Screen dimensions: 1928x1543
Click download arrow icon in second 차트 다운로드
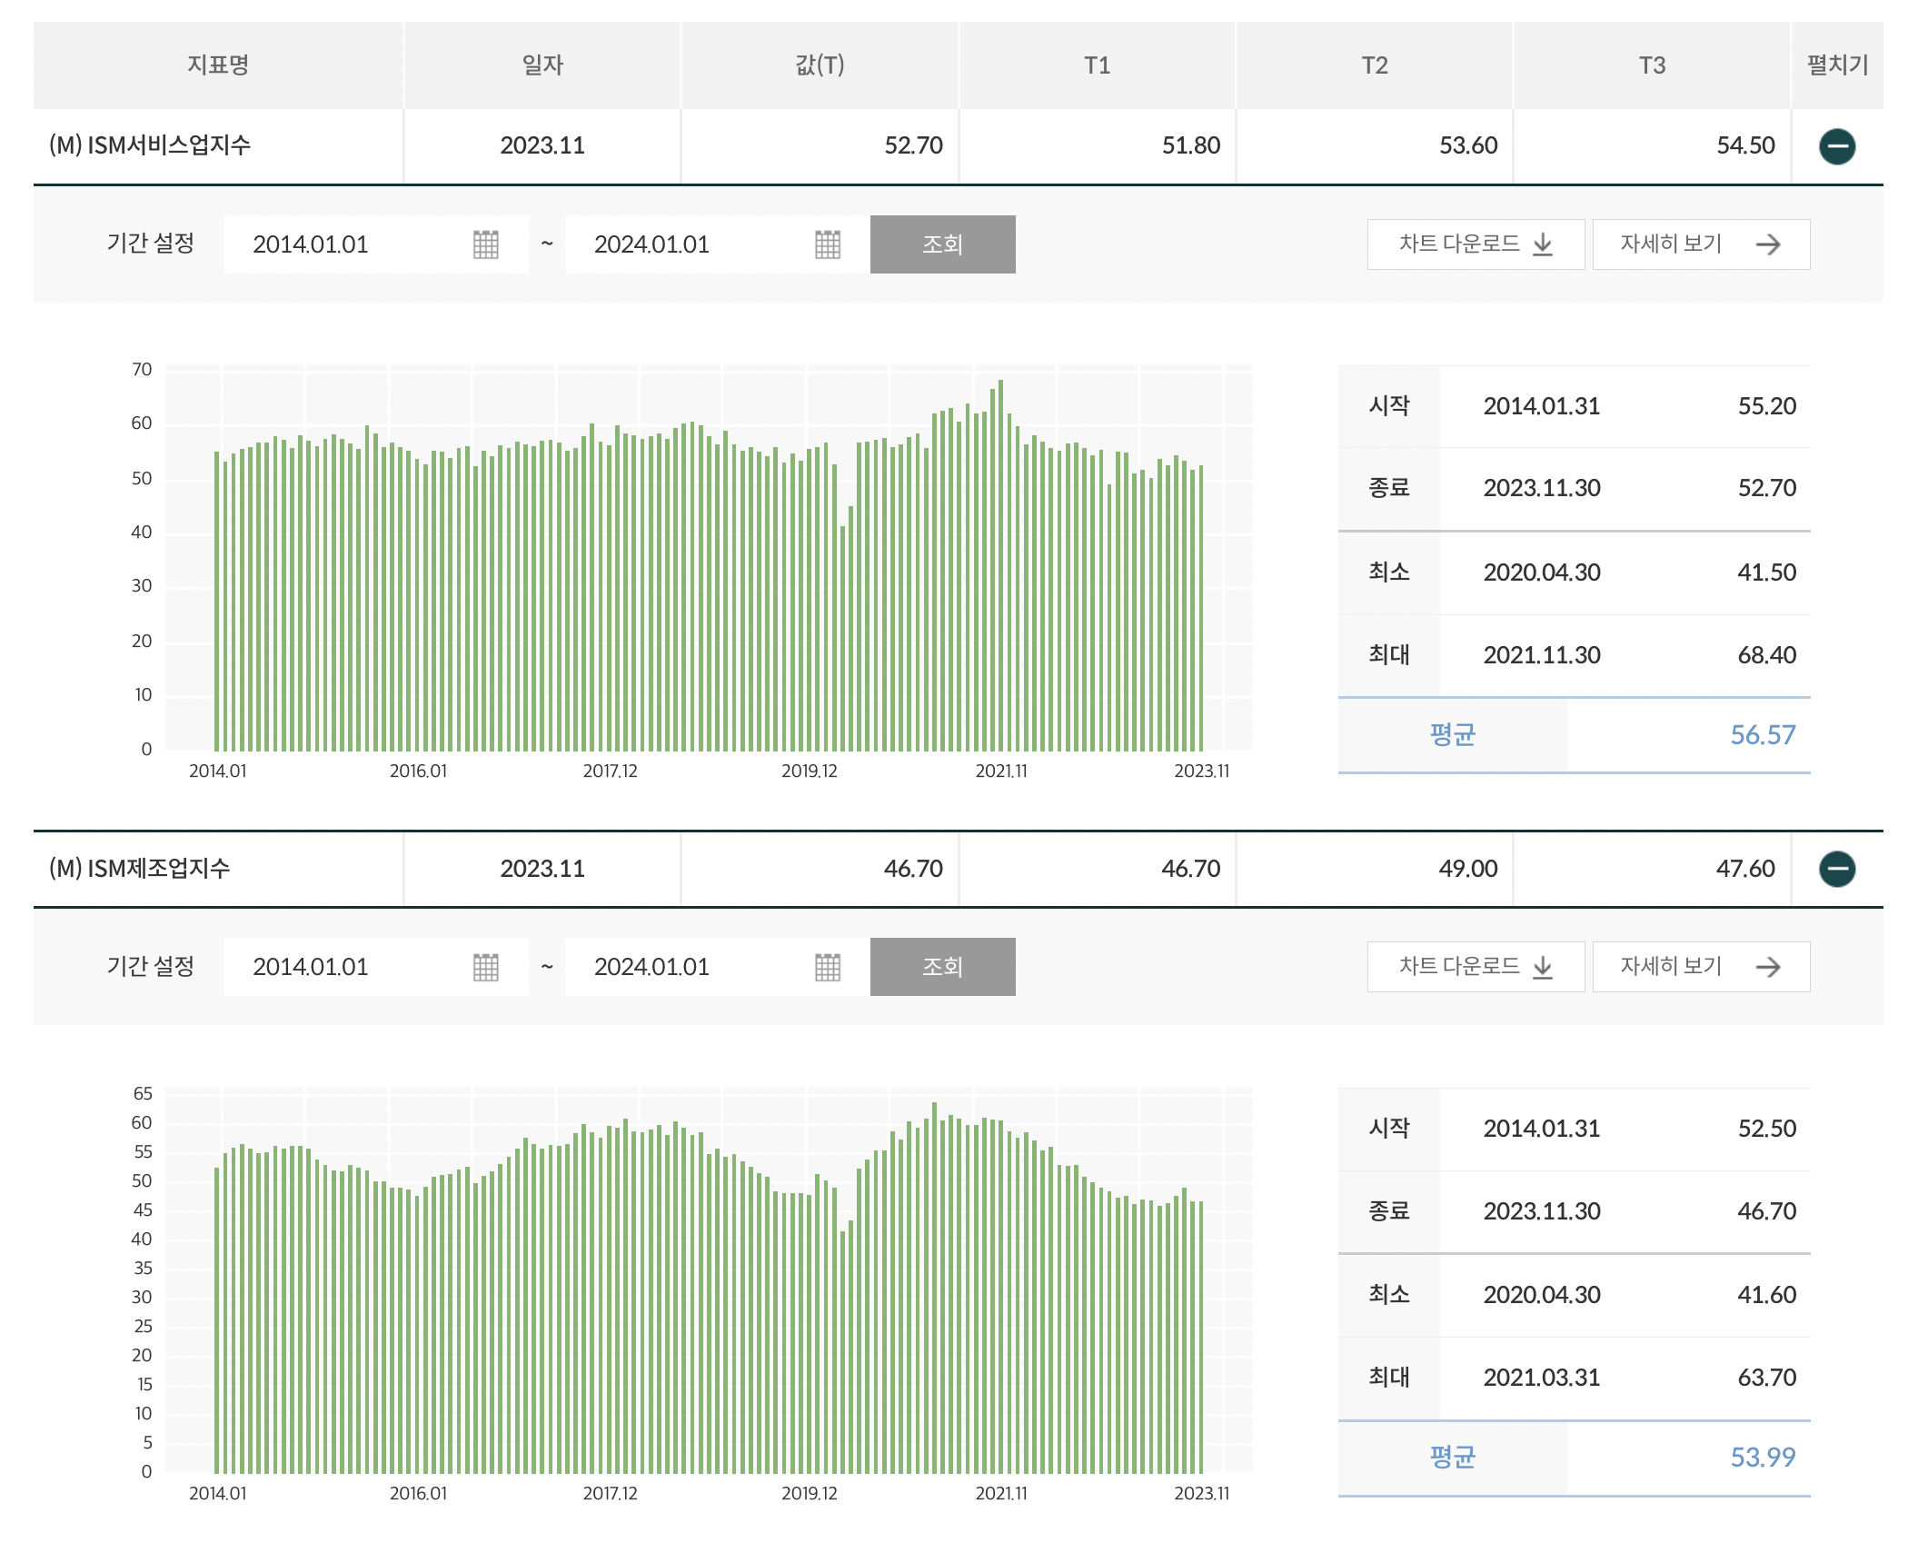[x=1542, y=967]
